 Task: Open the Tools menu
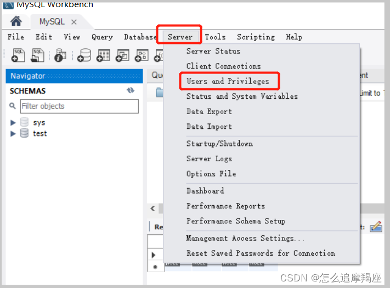point(215,37)
